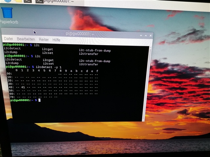210x157 pixels.
Task: Click the detected address 41 in output
Action: (23, 87)
